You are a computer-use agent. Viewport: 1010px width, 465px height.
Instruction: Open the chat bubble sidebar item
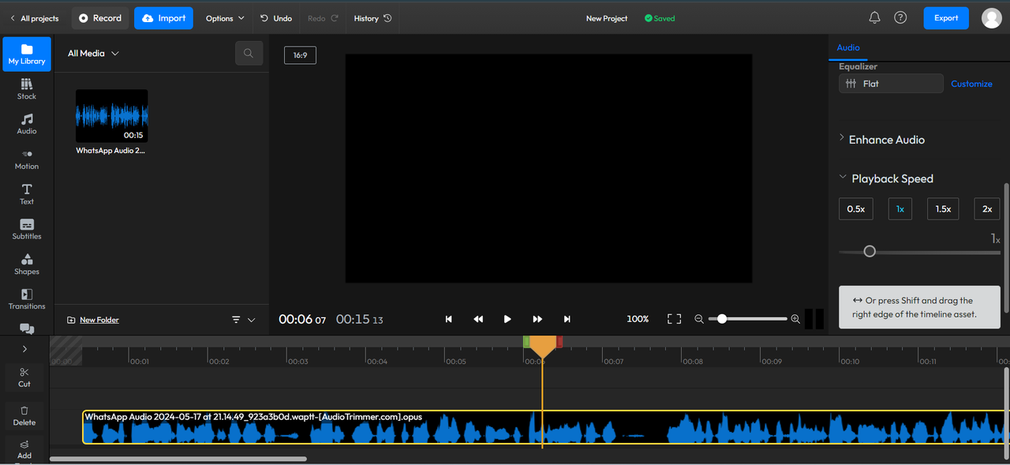pos(27,329)
